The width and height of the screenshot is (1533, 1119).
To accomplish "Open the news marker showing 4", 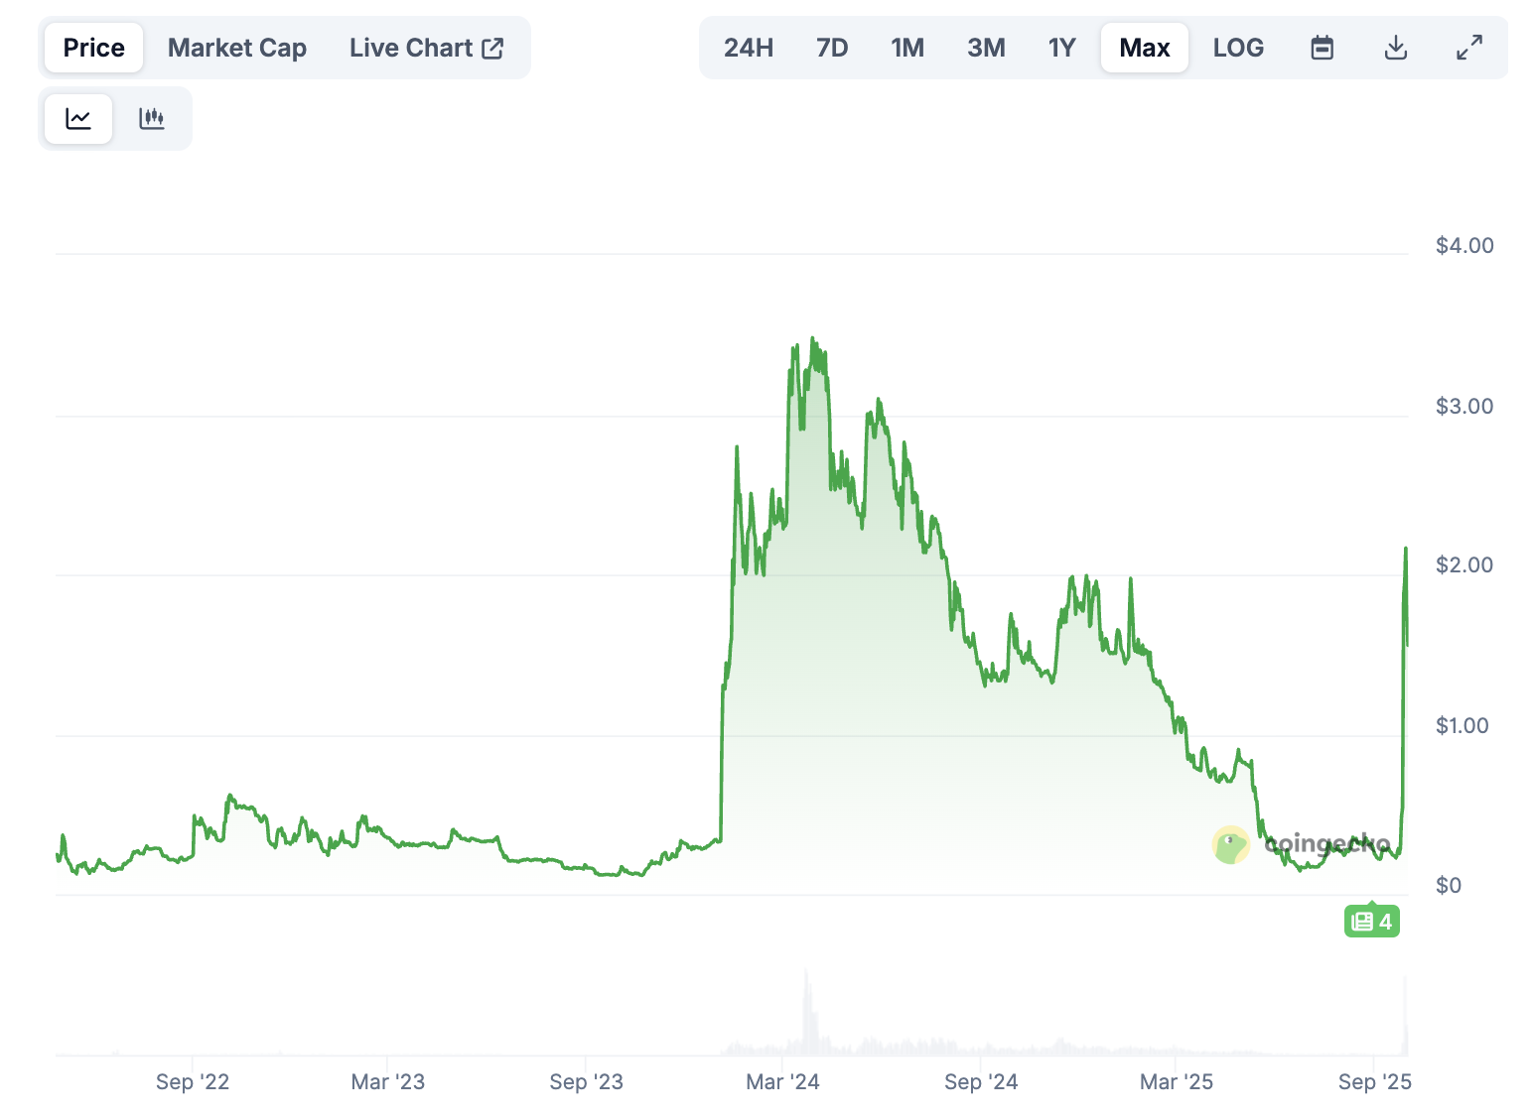I will pyautogui.click(x=1372, y=922).
